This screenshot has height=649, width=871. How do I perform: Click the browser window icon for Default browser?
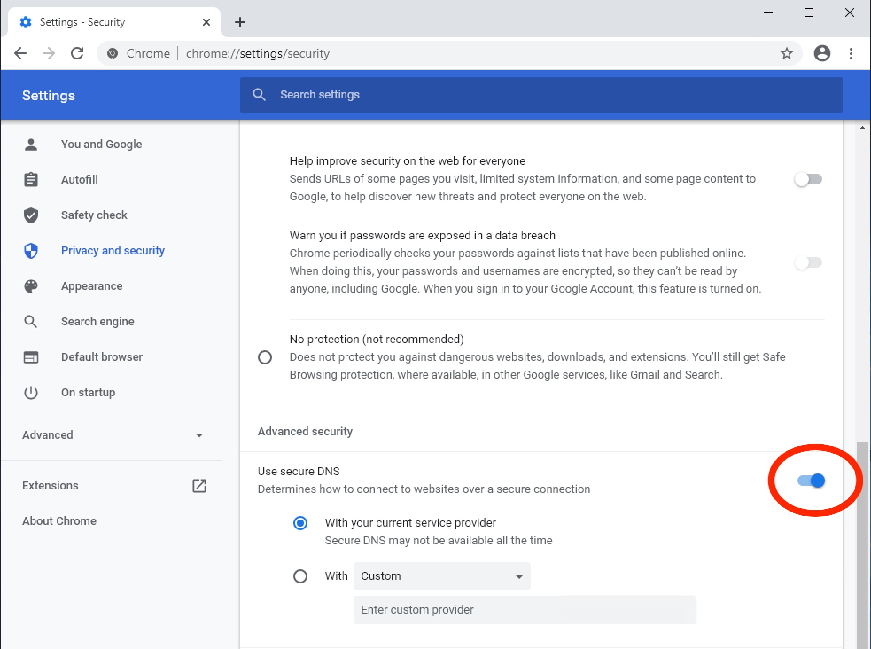point(31,357)
